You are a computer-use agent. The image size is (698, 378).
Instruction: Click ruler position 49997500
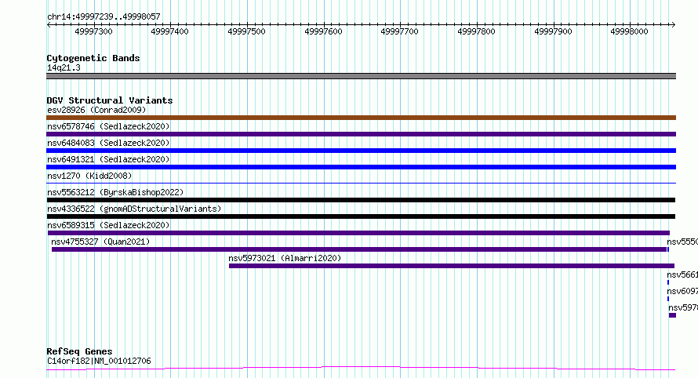click(246, 31)
